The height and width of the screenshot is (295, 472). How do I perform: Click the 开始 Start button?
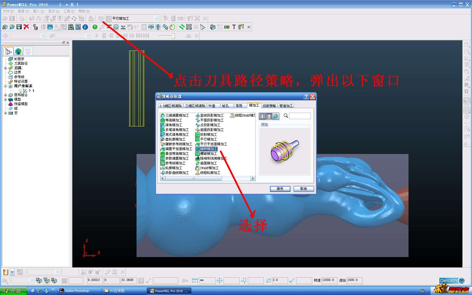[x=14, y=291]
